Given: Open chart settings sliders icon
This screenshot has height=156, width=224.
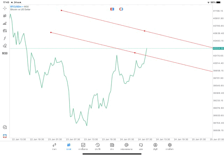Looking at the screenshot, I should (5, 31).
